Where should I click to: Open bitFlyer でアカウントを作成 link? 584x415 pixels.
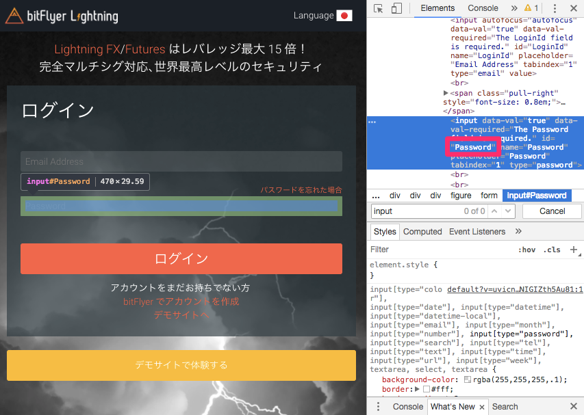pos(181,302)
